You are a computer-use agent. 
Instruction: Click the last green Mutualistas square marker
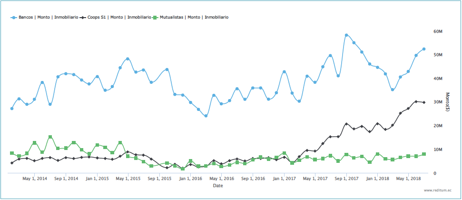click(424, 154)
